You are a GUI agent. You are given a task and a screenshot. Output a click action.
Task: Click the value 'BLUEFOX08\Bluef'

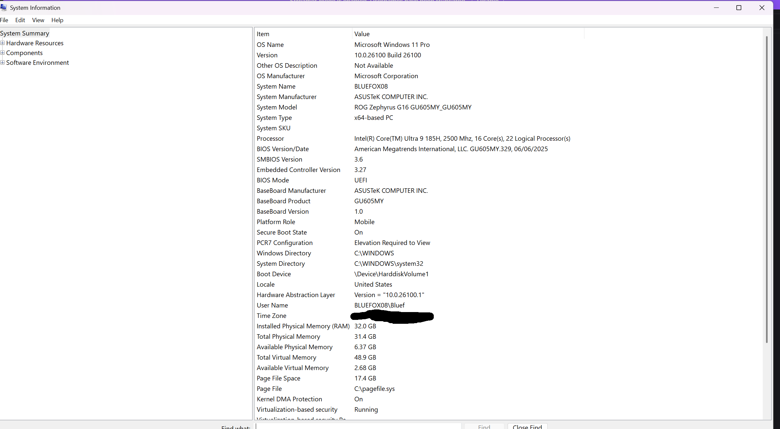click(x=379, y=305)
